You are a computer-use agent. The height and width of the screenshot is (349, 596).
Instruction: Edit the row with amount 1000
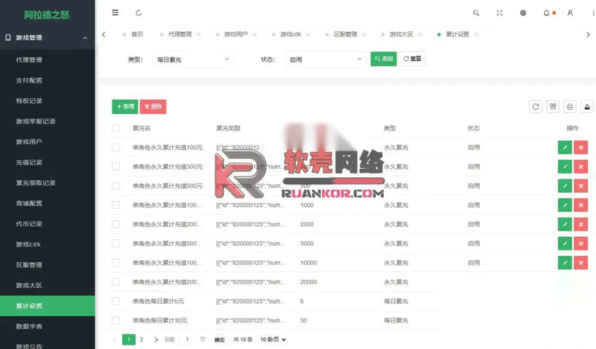565,205
